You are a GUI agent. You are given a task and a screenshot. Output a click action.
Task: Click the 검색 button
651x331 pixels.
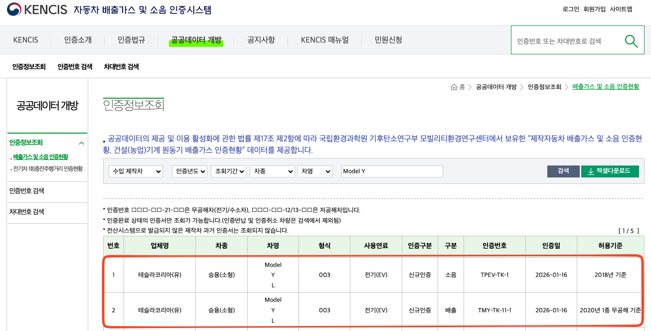[x=563, y=171]
